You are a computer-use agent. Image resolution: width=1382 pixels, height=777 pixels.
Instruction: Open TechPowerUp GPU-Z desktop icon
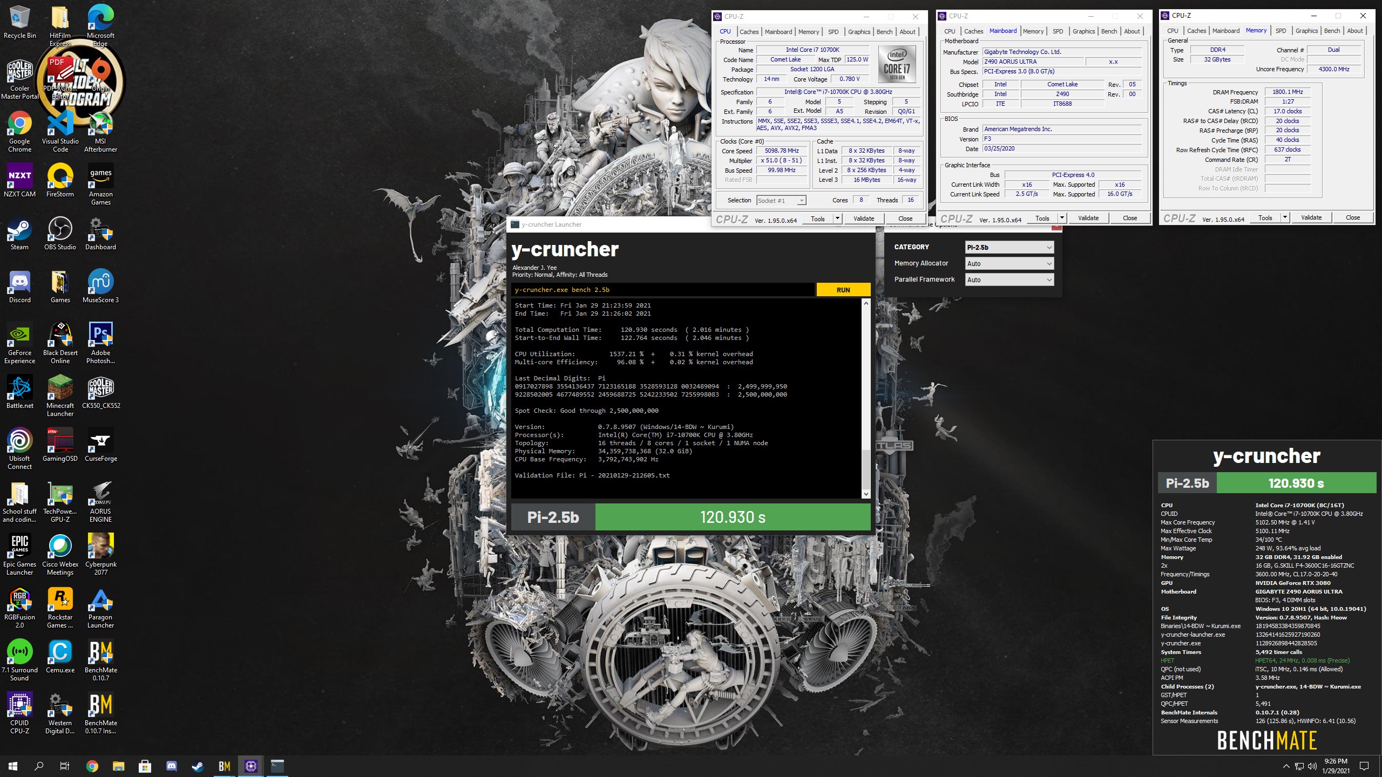tap(60, 502)
